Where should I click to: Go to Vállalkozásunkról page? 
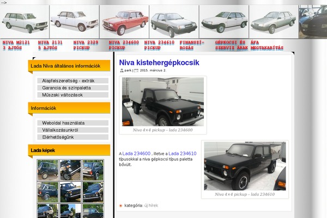pyautogui.click(x=73, y=130)
